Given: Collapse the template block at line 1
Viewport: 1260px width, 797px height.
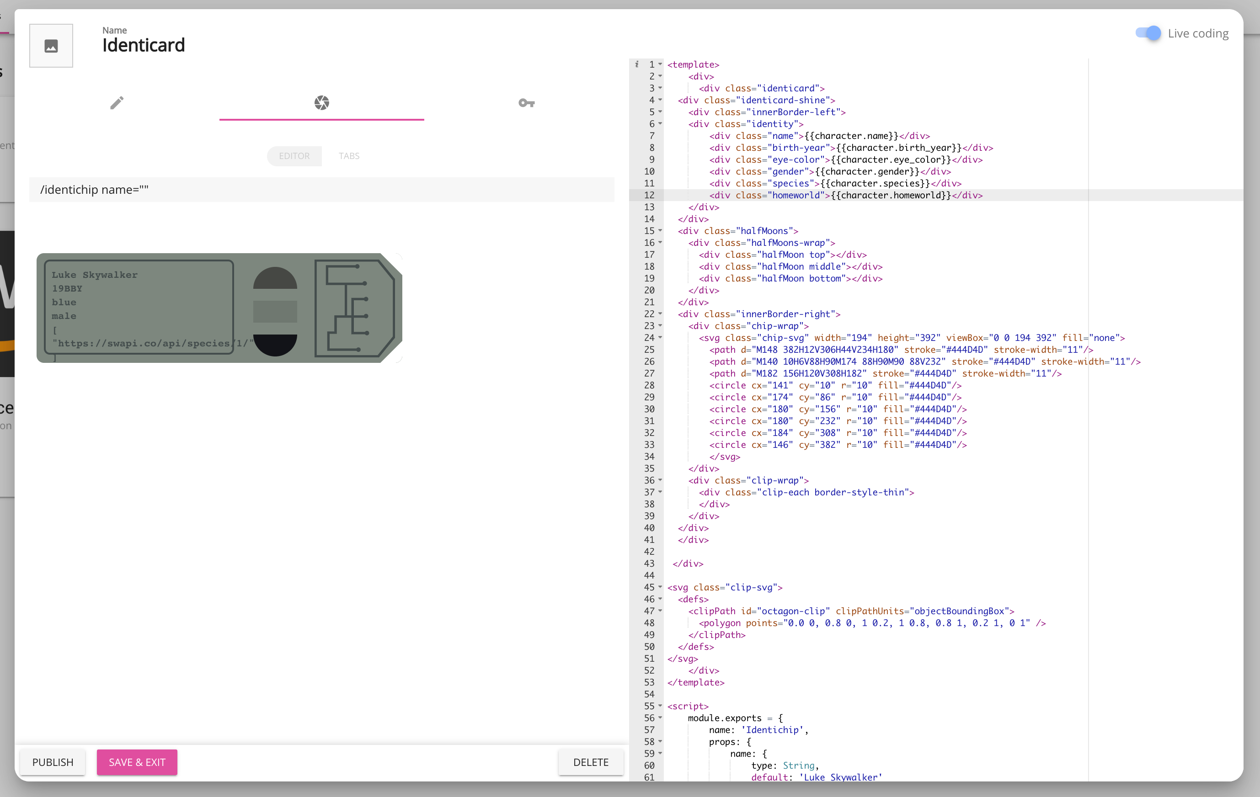Looking at the screenshot, I should tap(660, 64).
